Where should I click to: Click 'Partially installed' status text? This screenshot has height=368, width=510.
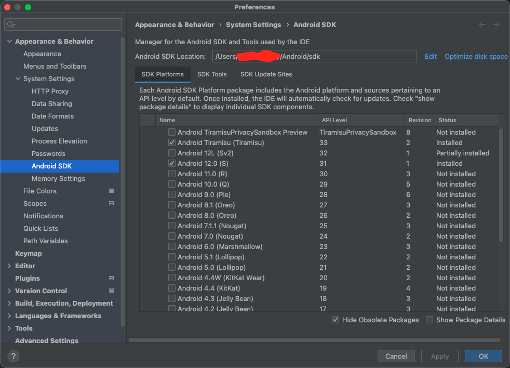[x=463, y=153]
